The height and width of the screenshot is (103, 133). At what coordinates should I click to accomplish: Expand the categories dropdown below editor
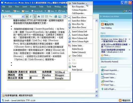(x=97, y=96)
